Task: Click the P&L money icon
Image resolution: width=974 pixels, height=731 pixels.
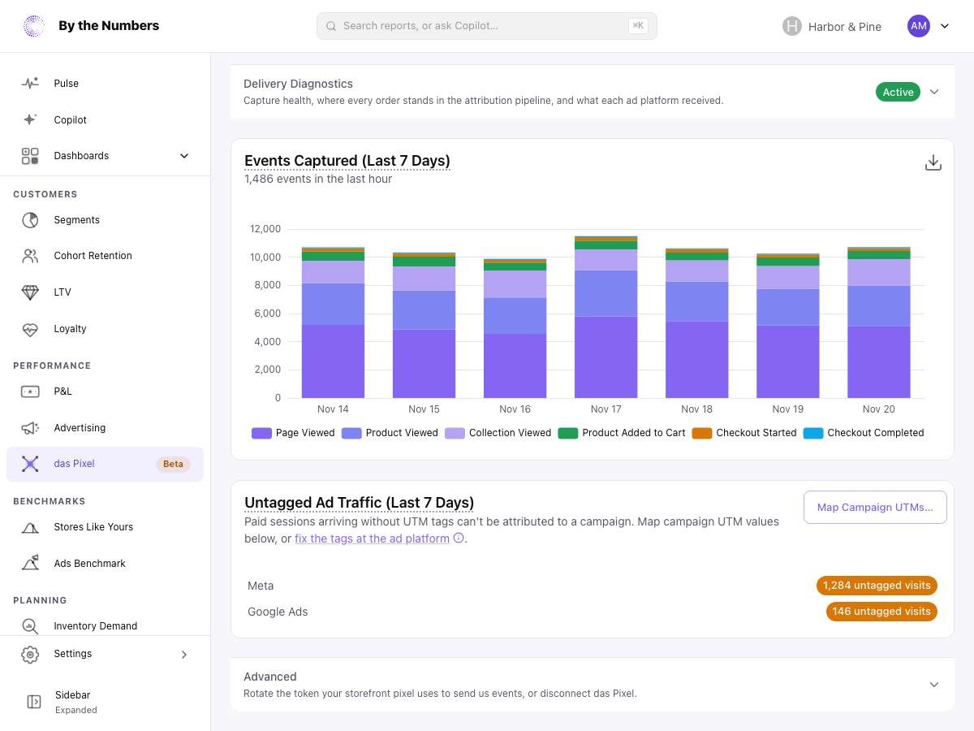Action: 30,391
